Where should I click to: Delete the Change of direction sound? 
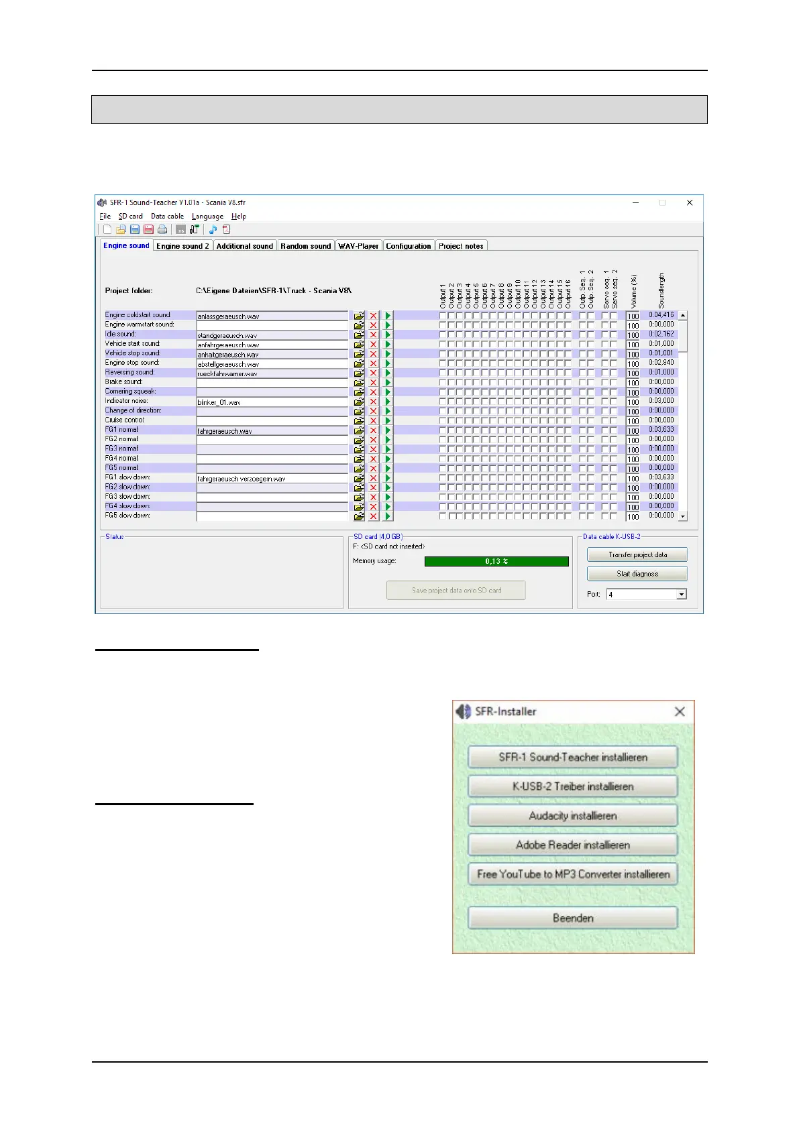(374, 411)
